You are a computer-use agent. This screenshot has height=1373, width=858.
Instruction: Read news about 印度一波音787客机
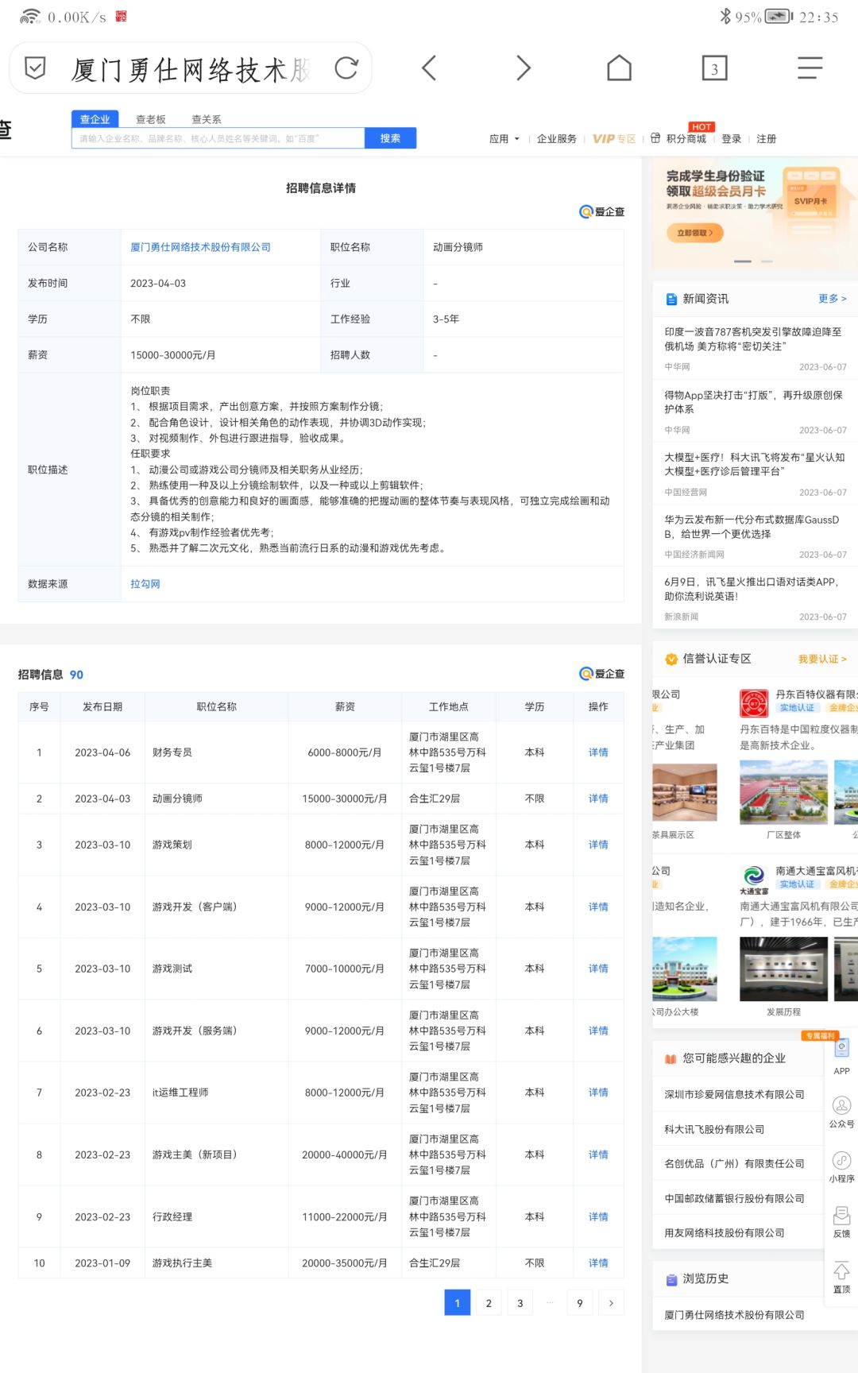753,339
